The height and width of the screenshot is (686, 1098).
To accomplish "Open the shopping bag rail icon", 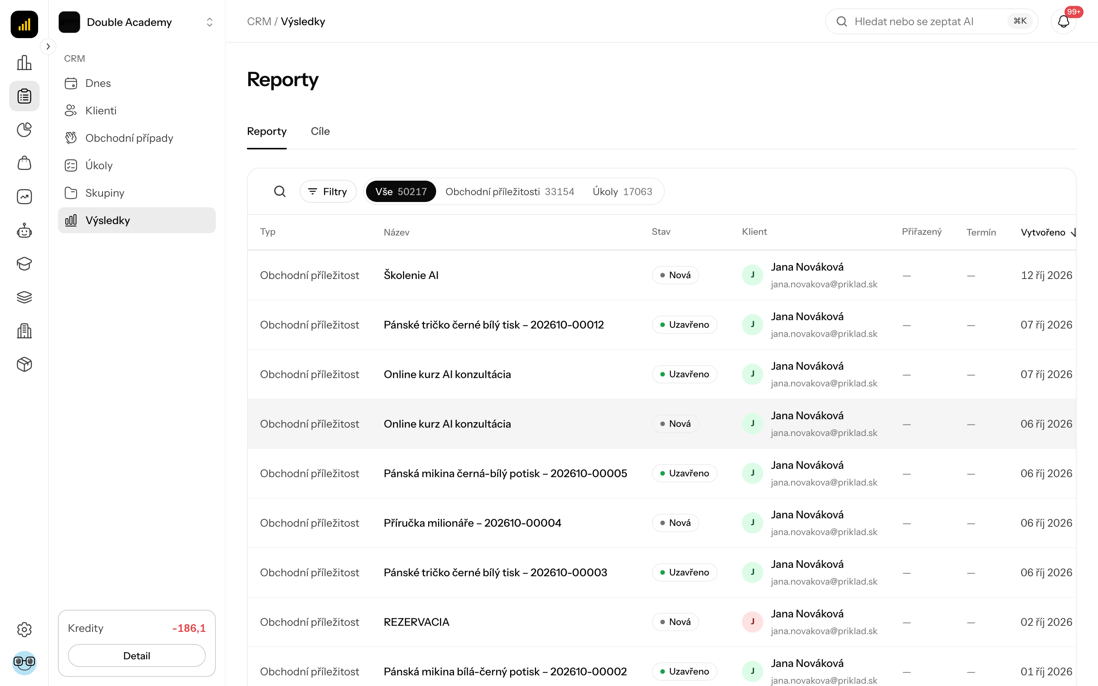I will click(x=24, y=163).
